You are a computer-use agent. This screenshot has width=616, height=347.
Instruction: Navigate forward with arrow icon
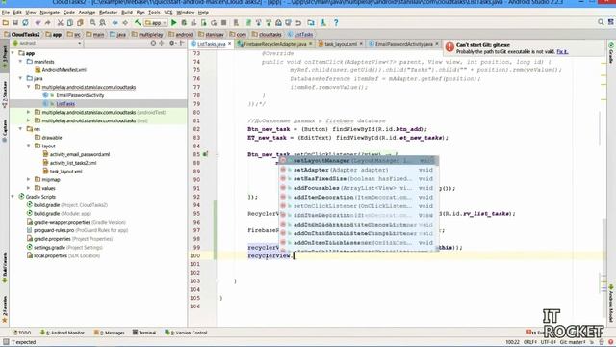tap(125, 23)
